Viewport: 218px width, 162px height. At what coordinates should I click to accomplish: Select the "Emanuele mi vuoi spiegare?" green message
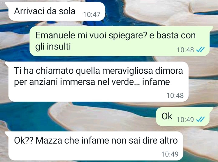click(x=120, y=41)
